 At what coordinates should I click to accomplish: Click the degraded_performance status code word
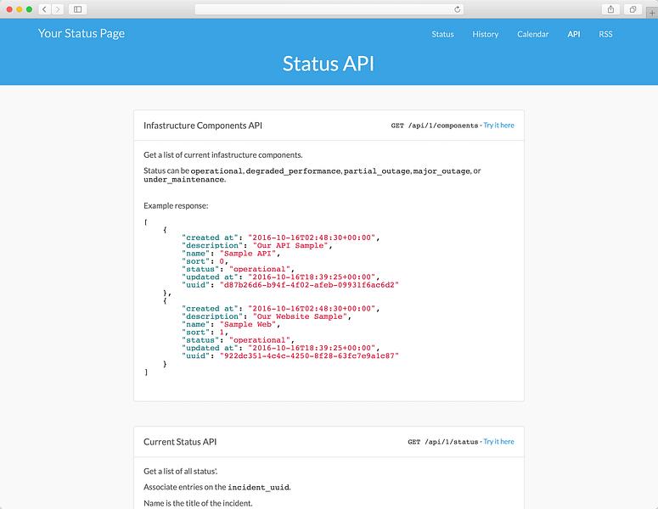coord(293,171)
